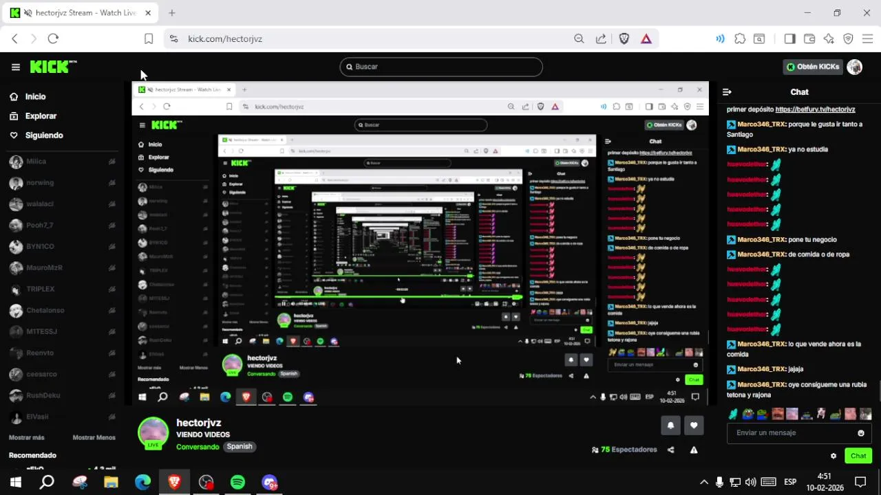Viewport: 881px width, 495px height.
Task: Click the Conversando category link
Action: click(197, 447)
